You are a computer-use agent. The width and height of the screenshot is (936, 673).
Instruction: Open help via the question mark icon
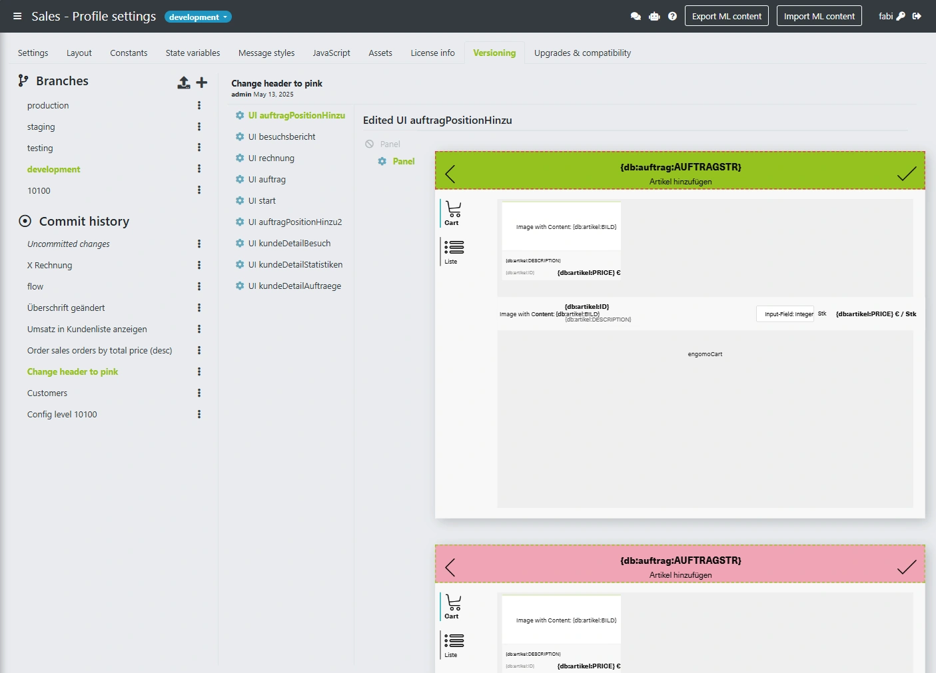click(x=672, y=15)
